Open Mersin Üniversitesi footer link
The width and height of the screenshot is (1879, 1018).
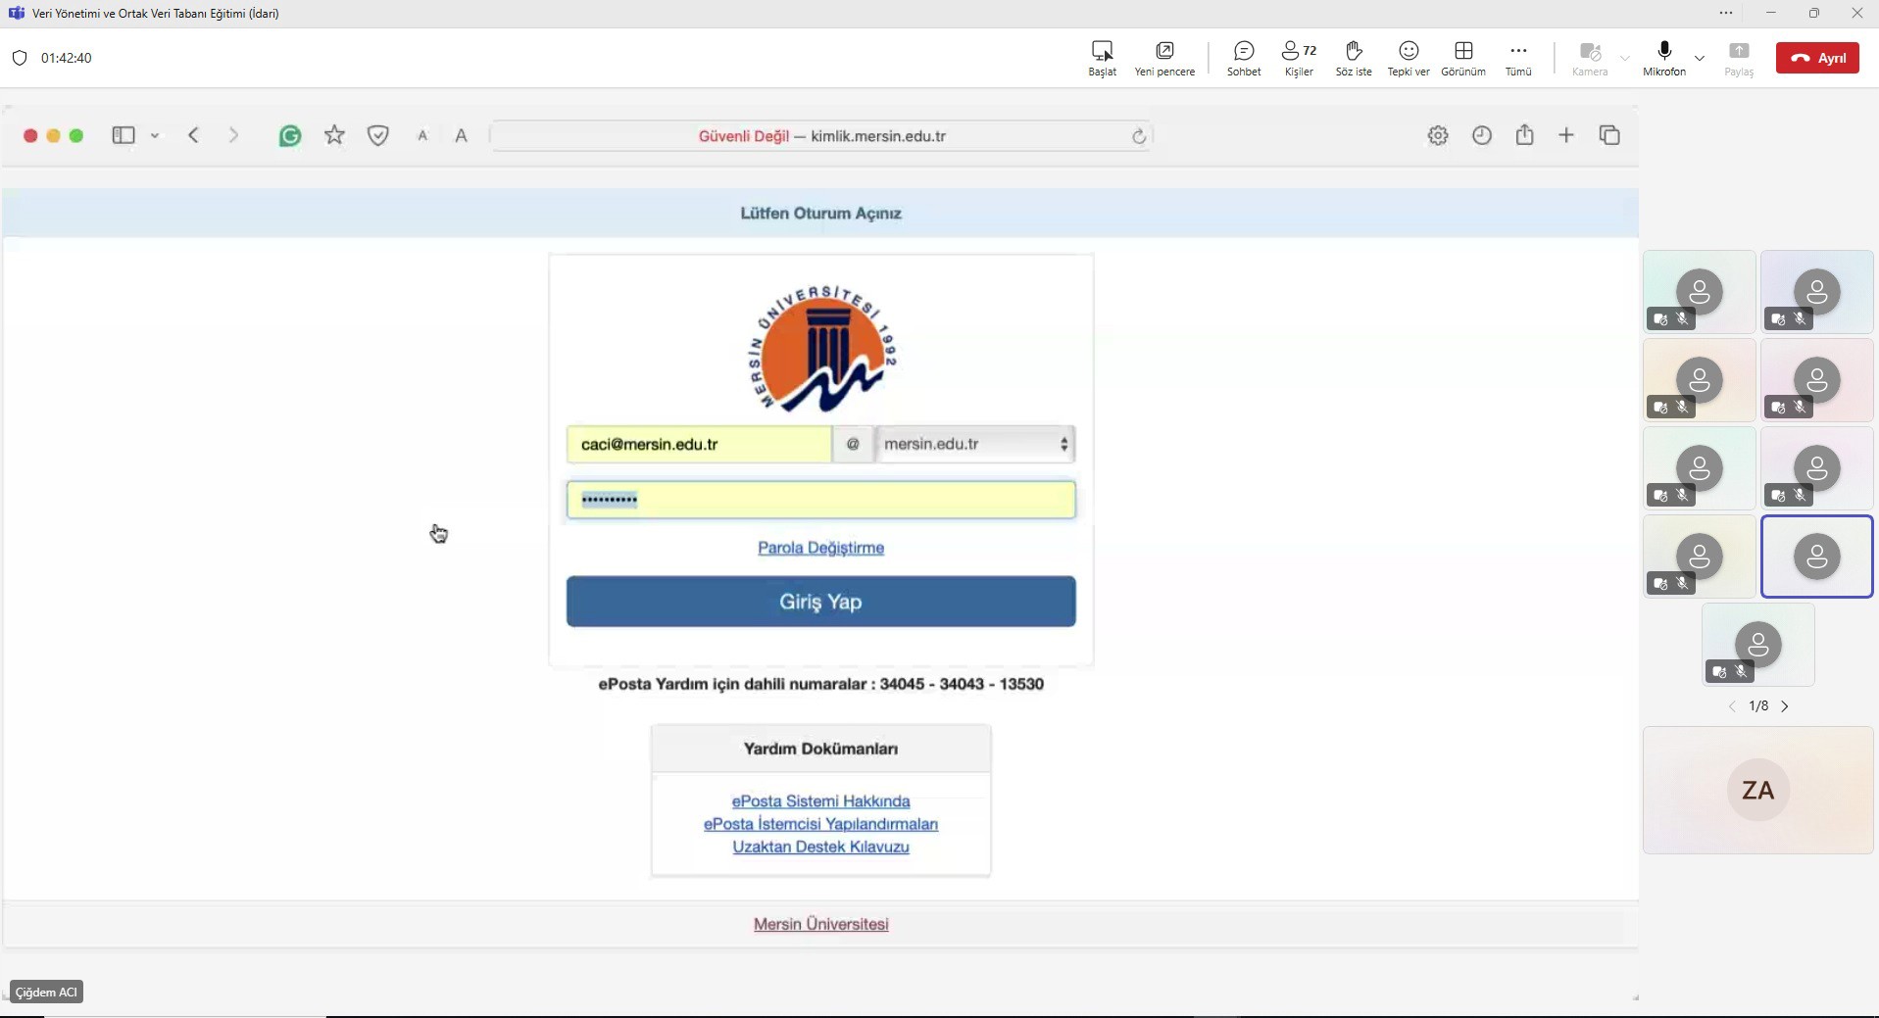(x=820, y=924)
